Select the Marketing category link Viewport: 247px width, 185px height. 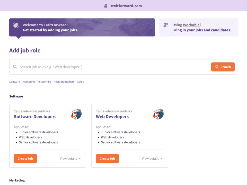29,82
